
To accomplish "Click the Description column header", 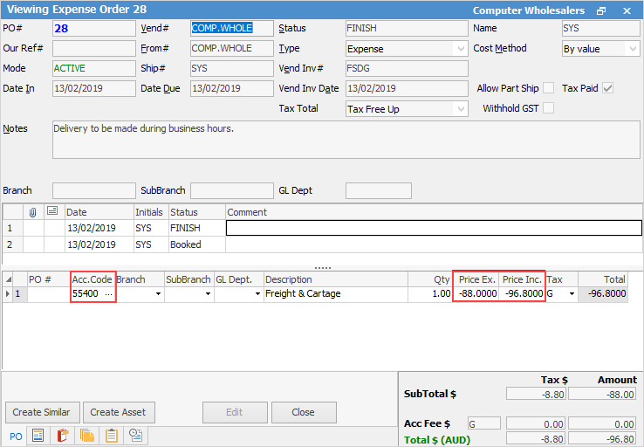I will tap(336, 279).
